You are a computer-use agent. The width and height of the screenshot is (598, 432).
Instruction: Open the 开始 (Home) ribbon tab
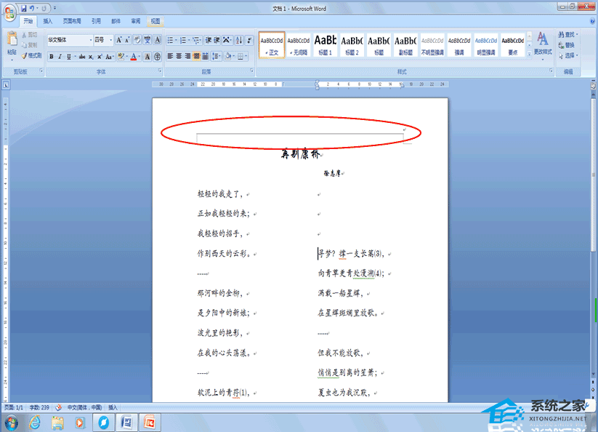tap(28, 21)
